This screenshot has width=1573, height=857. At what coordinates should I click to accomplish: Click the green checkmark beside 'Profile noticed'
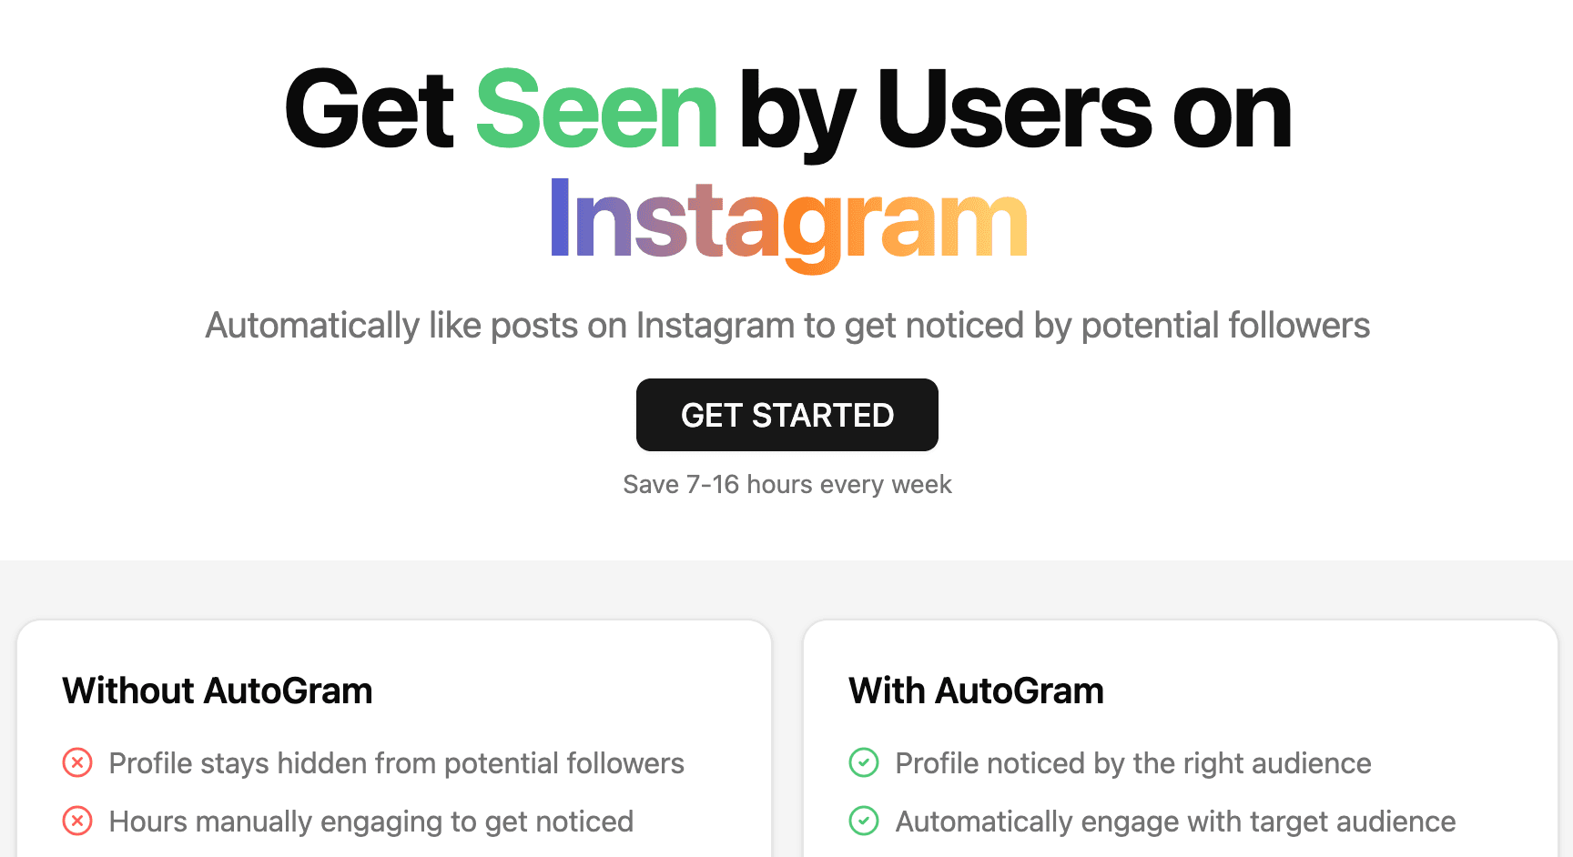pos(864,762)
